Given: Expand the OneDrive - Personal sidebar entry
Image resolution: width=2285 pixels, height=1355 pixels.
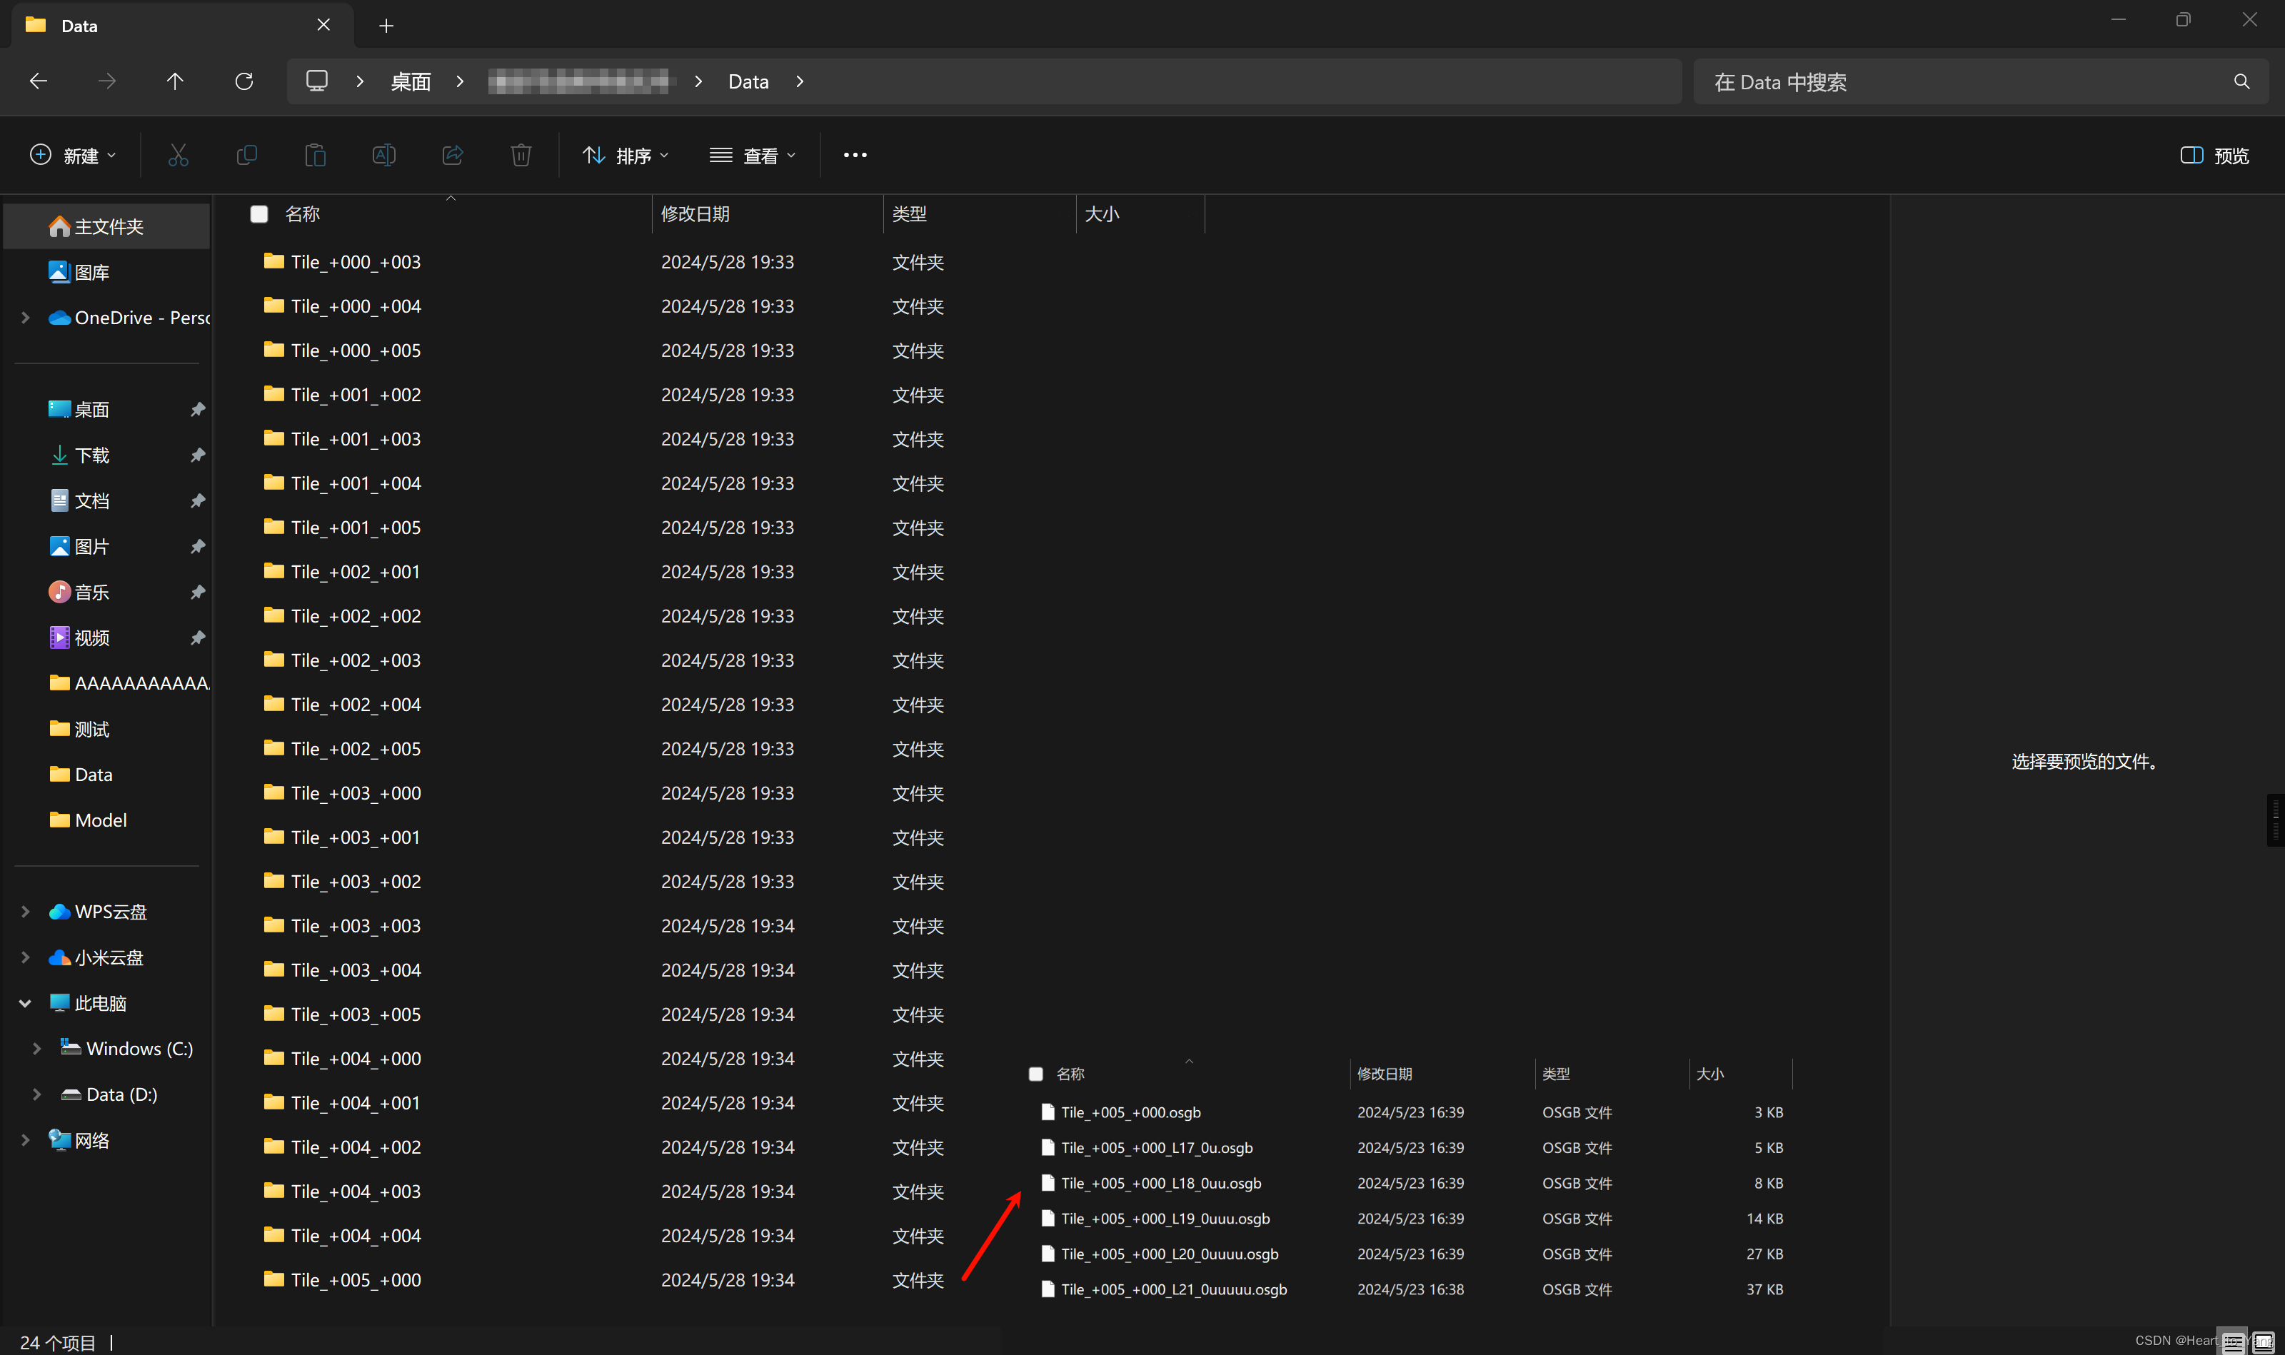Looking at the screenshot, I should coord(25,318).
